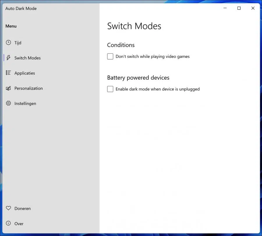Maximize the Auto Dark Mode window
The image size is (262, 236).
(239, 8)
